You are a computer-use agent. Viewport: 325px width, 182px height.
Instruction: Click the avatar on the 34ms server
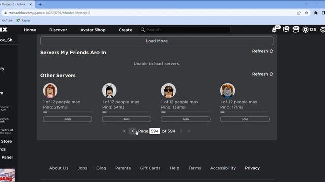[109, 90]
